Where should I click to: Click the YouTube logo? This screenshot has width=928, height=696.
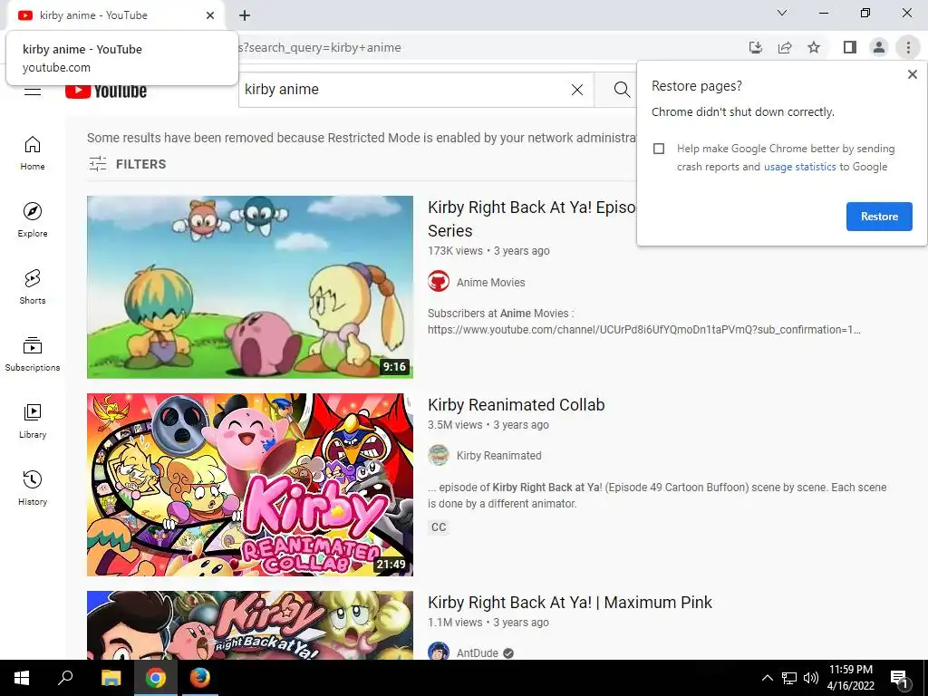[x=106, y=92]
